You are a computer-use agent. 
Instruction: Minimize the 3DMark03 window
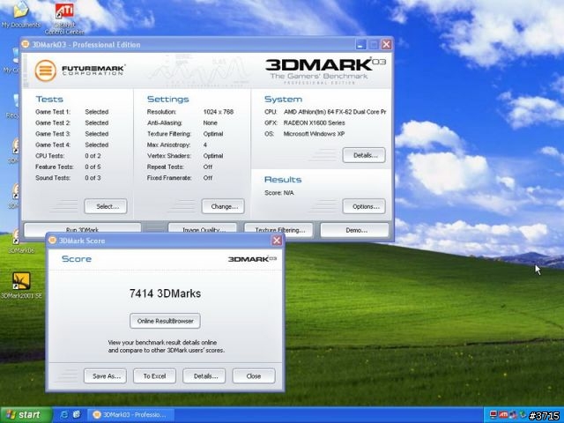click(360, 45)
